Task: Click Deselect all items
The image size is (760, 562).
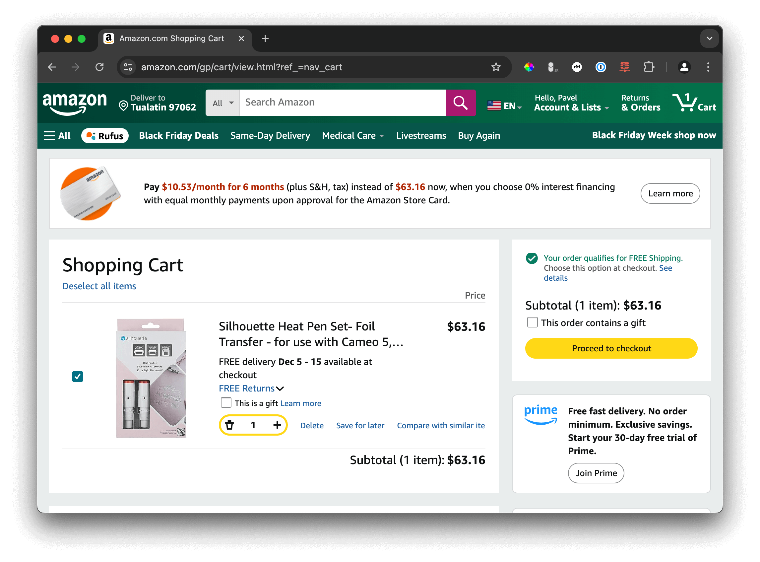Action: point(99,286)
